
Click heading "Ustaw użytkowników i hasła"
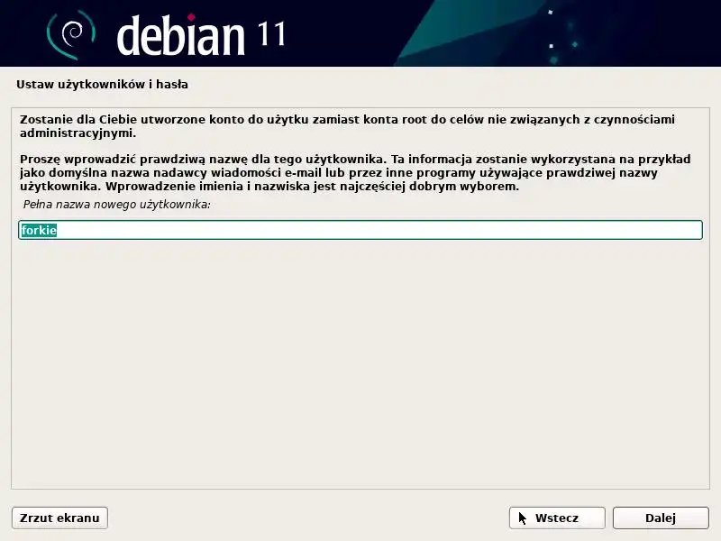click(102, 85)
